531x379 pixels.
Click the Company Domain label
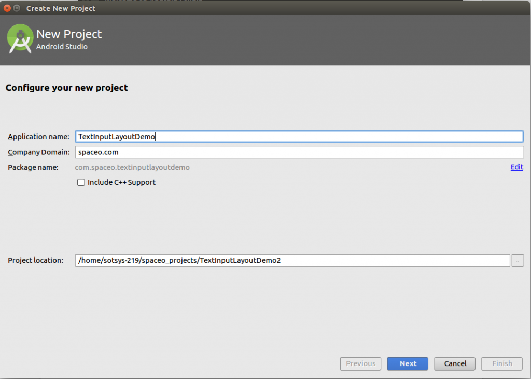coord(39,152)
